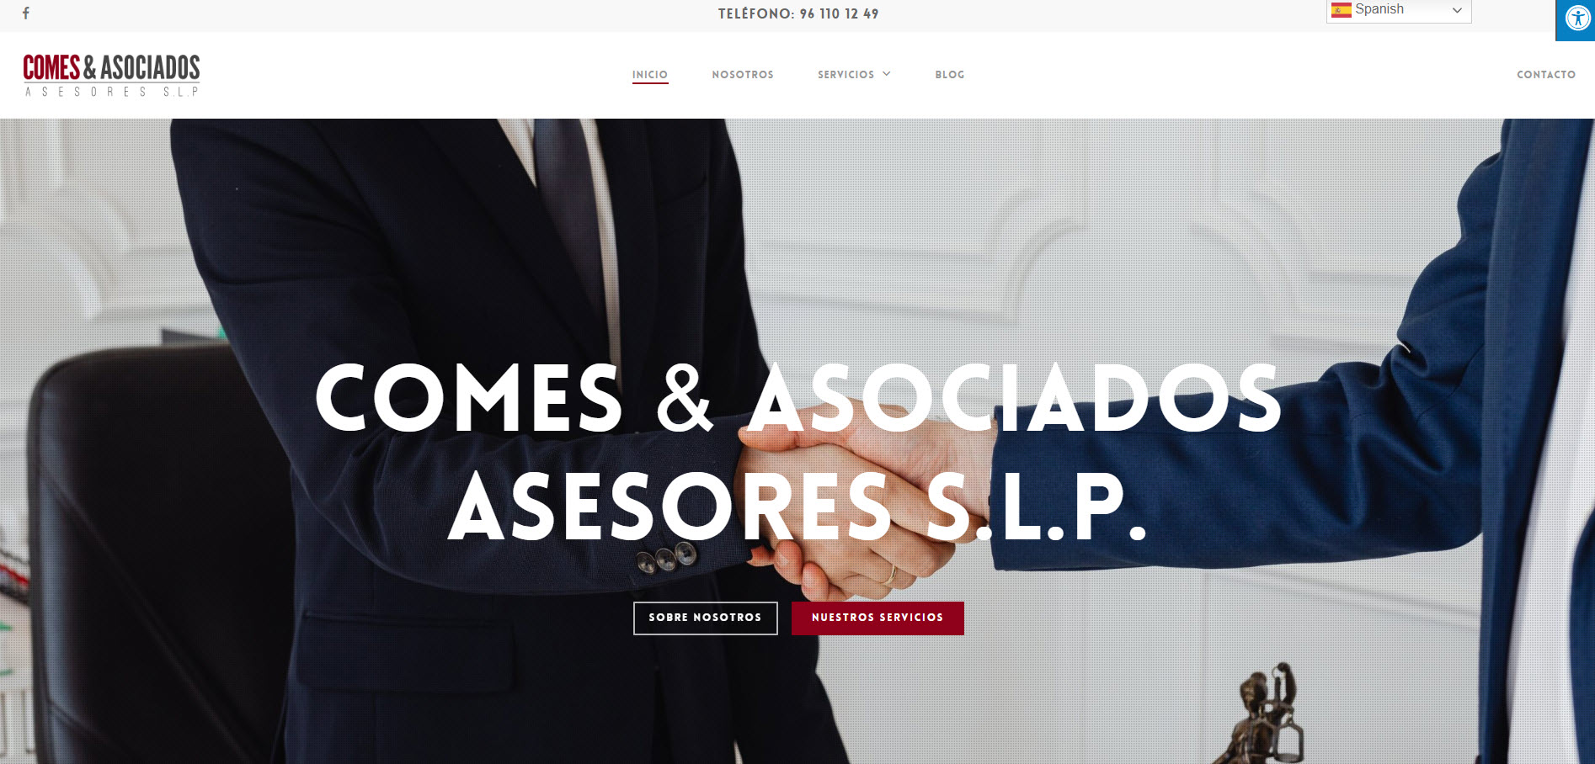Expand the Spanish language dropdown arrow
This screenshot has height=764, width=1595.
(1457, 10)
